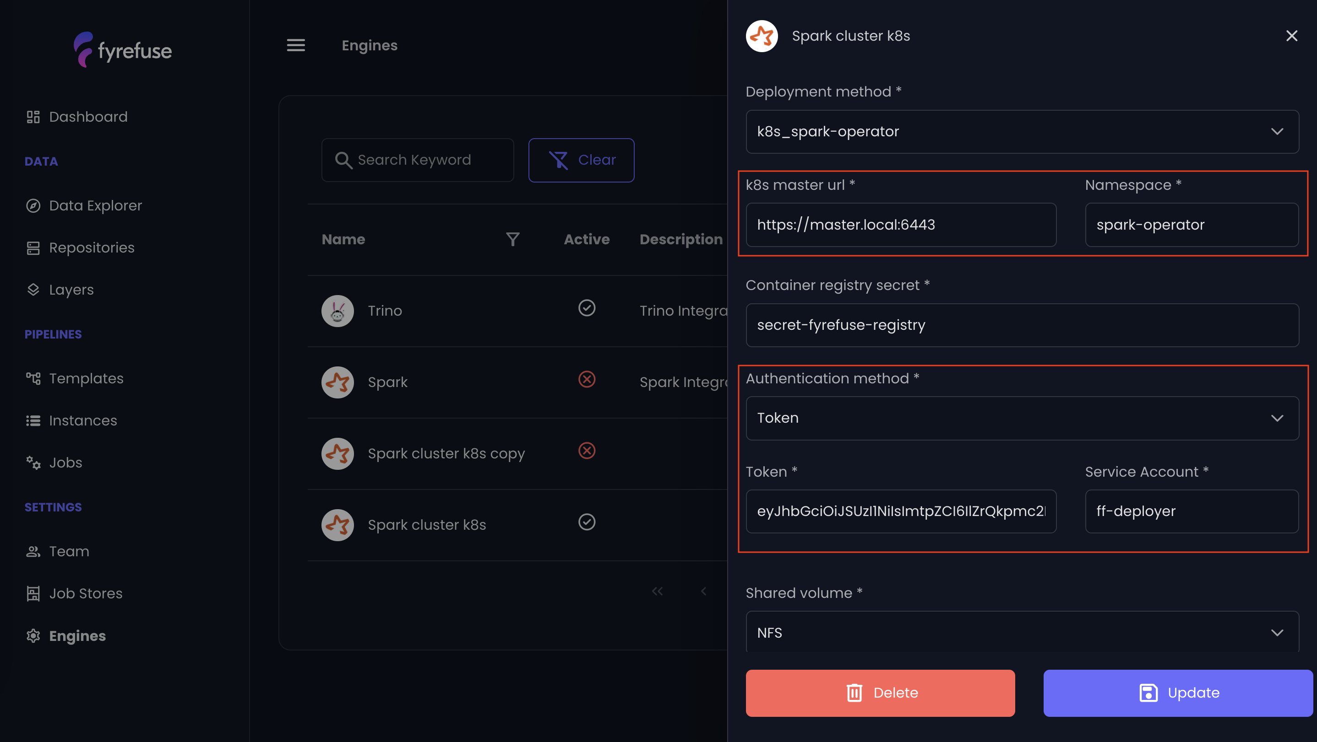The height and width of the screenshot is (742, 1317).
Task: Click the Trino engine avatar
Action: pos(337,311)
